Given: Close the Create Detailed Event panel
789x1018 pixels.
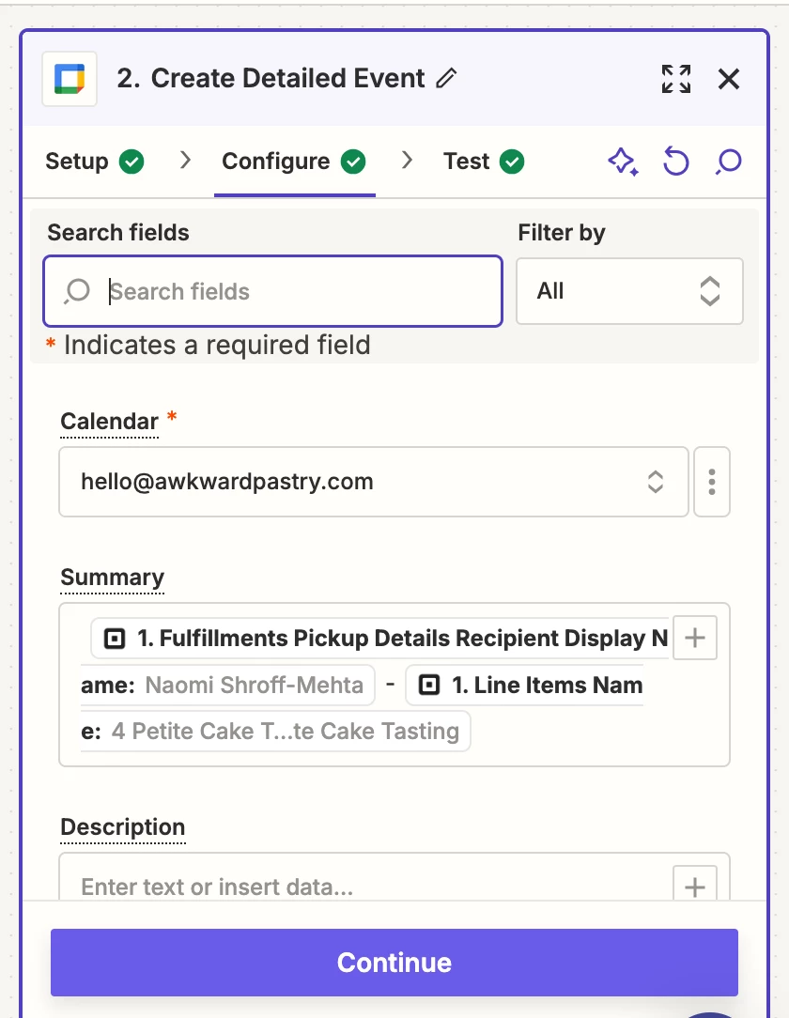Looking at the screenshot, I should point(729,79).
